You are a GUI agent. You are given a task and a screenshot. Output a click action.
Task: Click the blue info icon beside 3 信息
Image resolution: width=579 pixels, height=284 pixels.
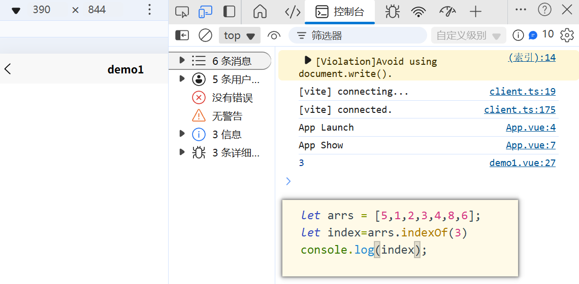(x=199, y=134)
